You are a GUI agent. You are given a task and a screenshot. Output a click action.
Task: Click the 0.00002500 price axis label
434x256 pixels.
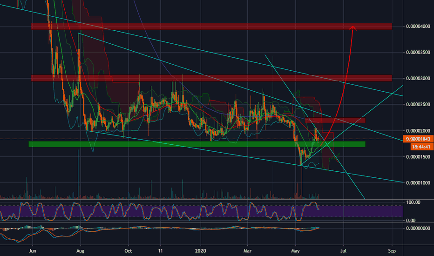[418, 104]
